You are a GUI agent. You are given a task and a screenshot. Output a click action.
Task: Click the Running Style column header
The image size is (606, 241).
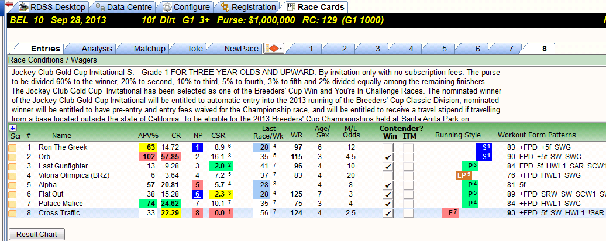[x=458, y=135]
